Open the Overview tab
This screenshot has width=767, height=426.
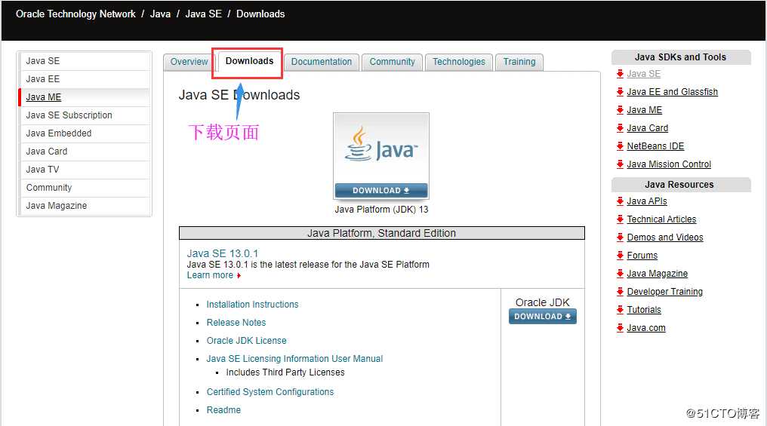click(189, 62)
